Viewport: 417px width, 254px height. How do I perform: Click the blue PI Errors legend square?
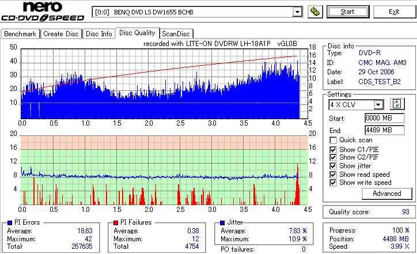point(10,223)
